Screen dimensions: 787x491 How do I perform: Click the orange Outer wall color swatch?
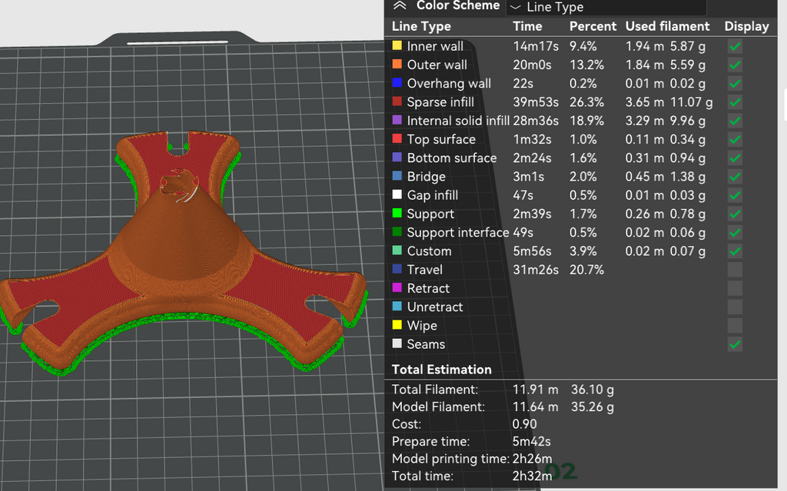397,65
